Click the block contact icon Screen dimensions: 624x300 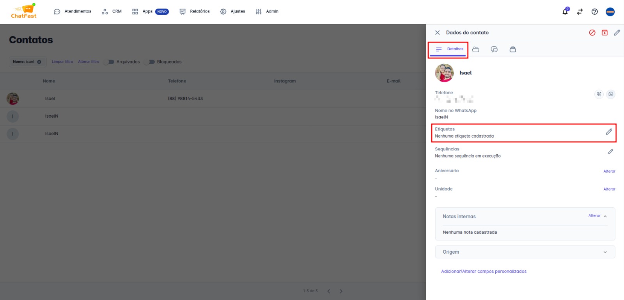pos(592,33)
